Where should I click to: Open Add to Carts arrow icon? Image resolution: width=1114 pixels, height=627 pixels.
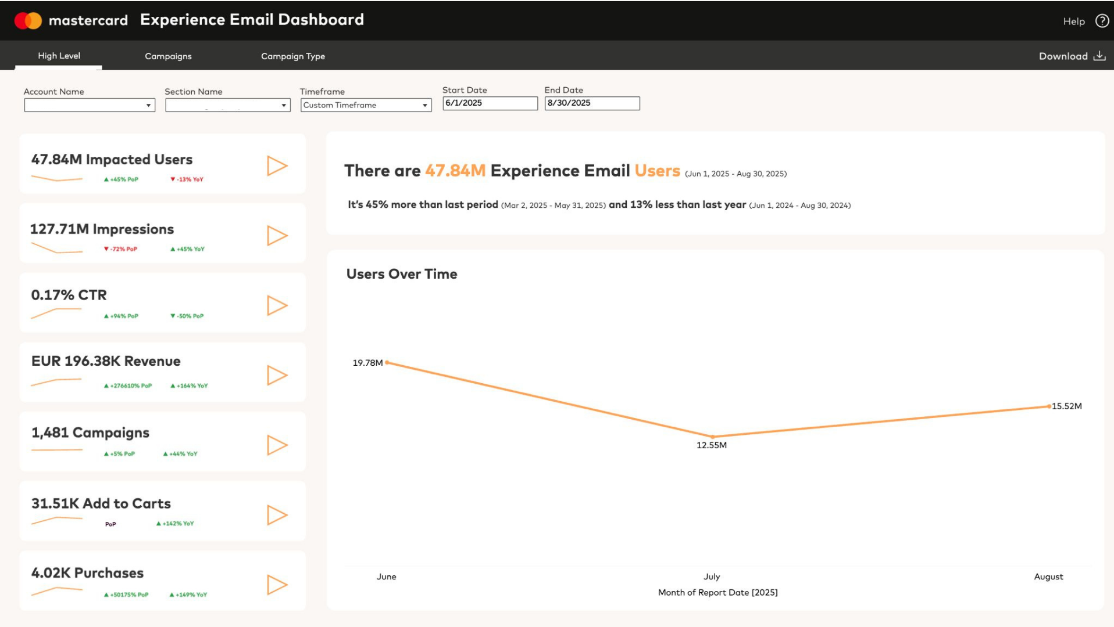277,515
